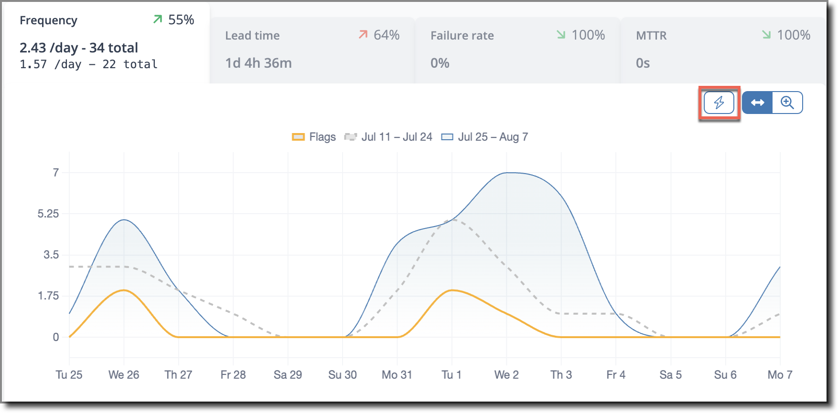Click the 1d 4h 36m lead time value

(x=258, y=63)
